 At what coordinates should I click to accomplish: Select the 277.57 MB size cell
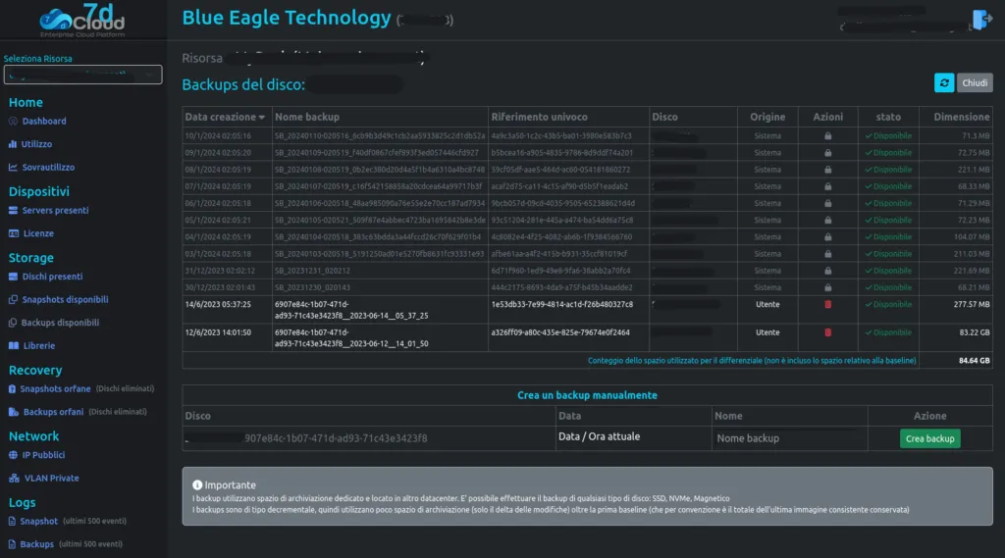[x=971, y=304]
